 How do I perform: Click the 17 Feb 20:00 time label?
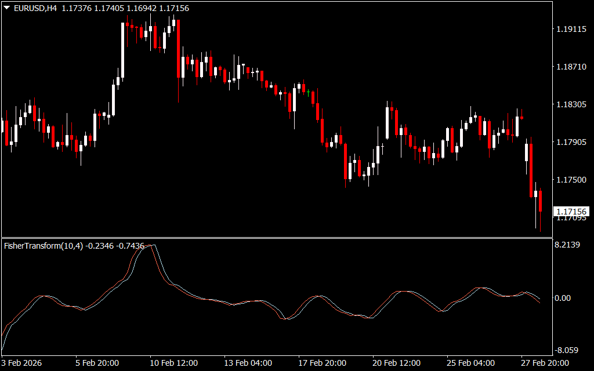click(x=322, y=363)
